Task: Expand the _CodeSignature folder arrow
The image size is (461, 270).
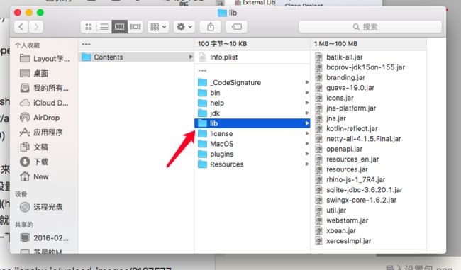Action: [x=307, y=82]
